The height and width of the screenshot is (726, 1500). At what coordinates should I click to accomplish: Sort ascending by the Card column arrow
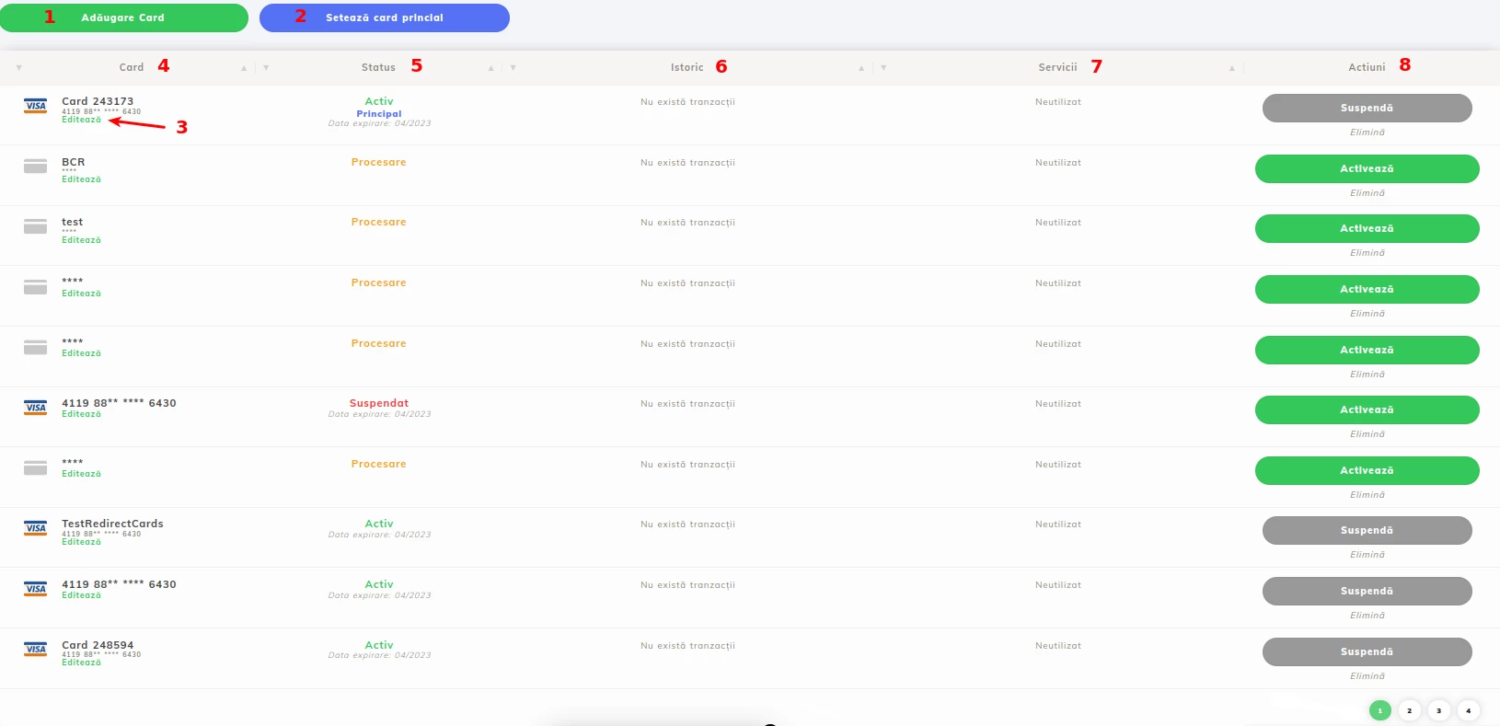[x=244, y=68]
